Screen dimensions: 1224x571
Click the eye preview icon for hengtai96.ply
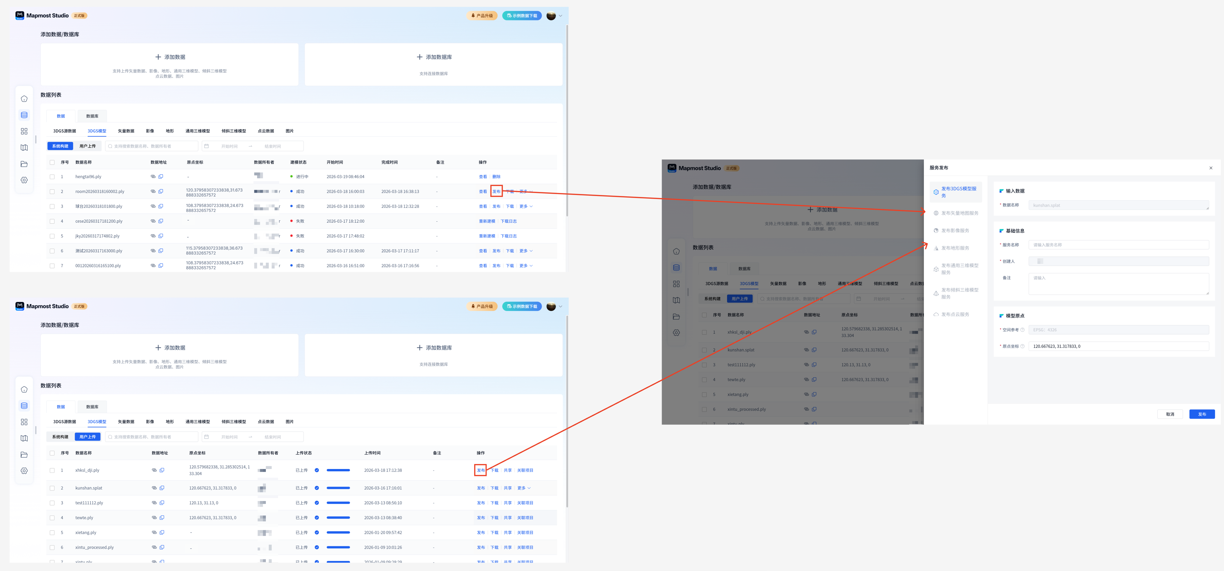(x=153, y=177)
